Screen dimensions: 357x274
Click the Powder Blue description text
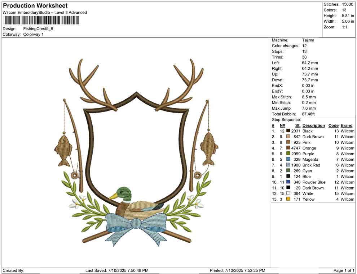click(314, 182)
